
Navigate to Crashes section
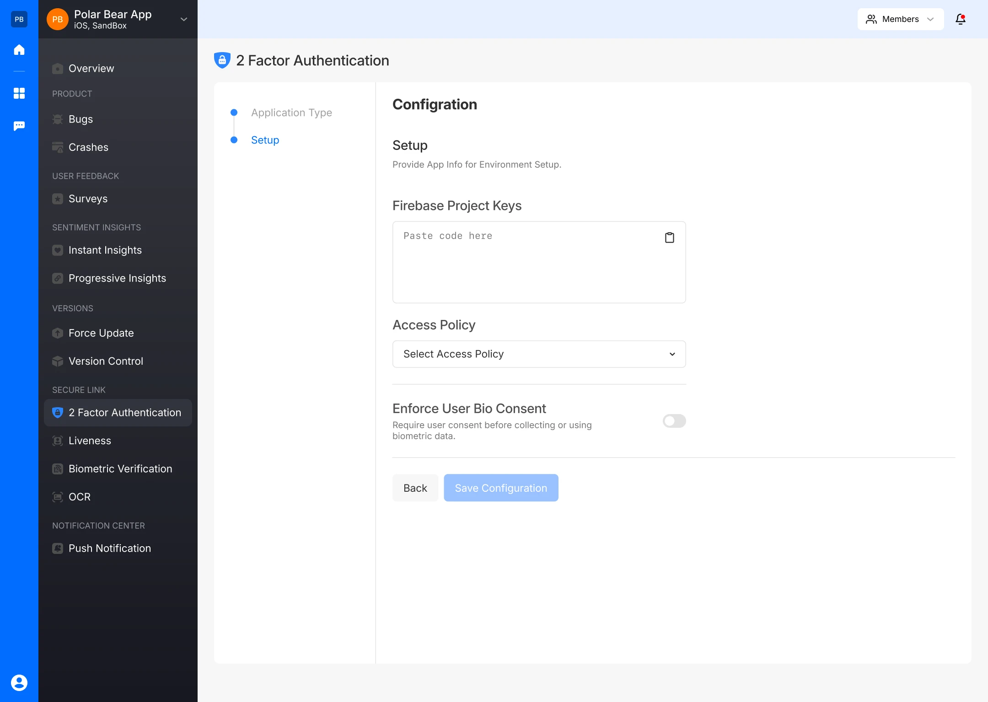tap(88, 147)
